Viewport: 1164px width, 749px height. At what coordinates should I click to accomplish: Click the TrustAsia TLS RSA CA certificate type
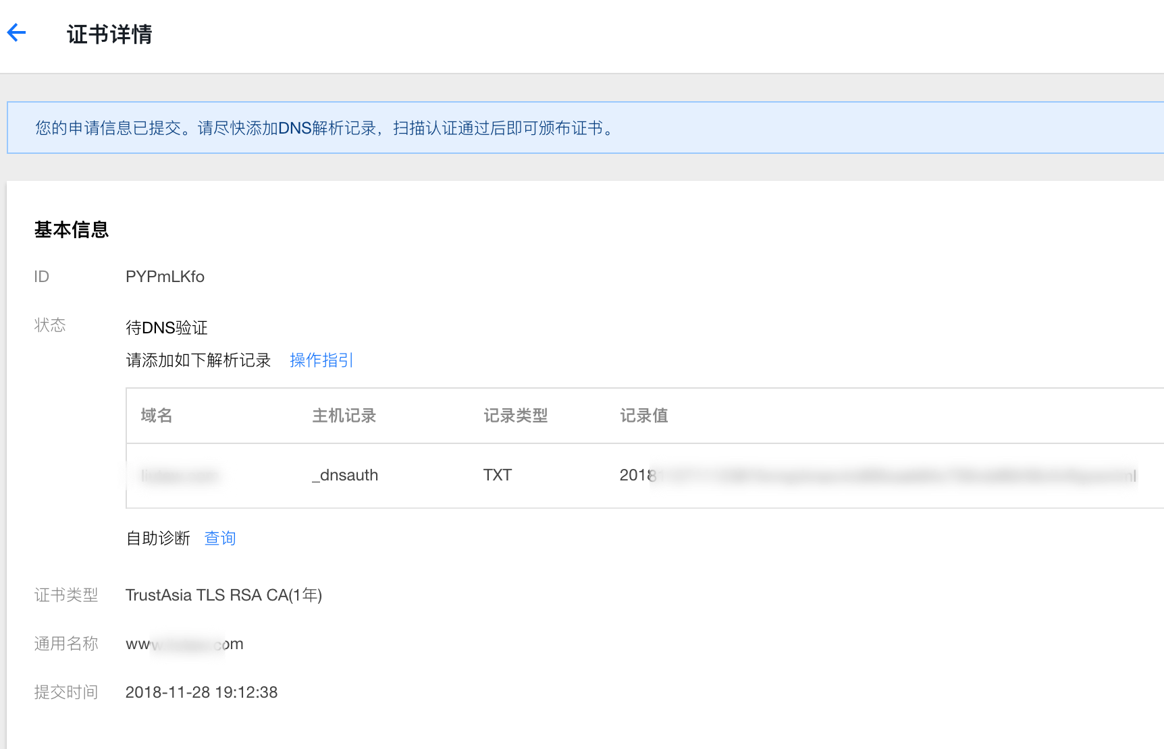(223, 594)
